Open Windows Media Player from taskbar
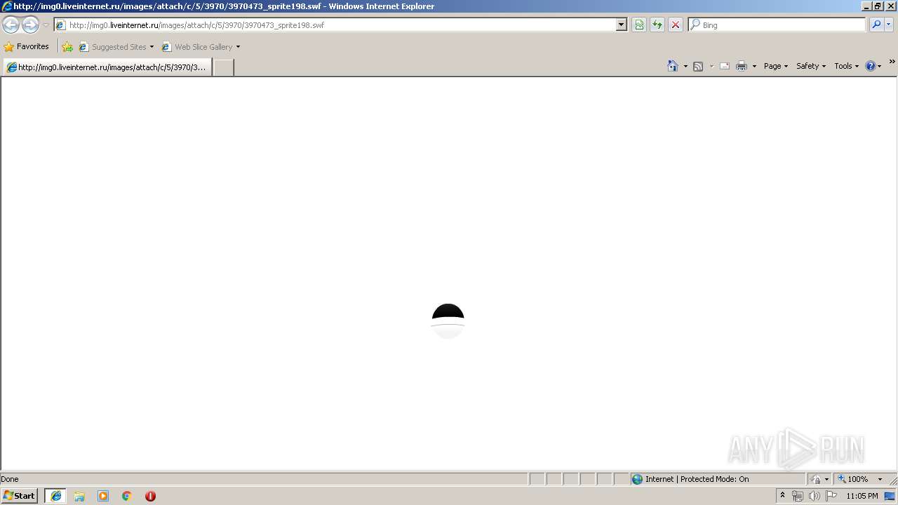Image resolution: width=898 pixels, height=505 pixels. [103, 496]
